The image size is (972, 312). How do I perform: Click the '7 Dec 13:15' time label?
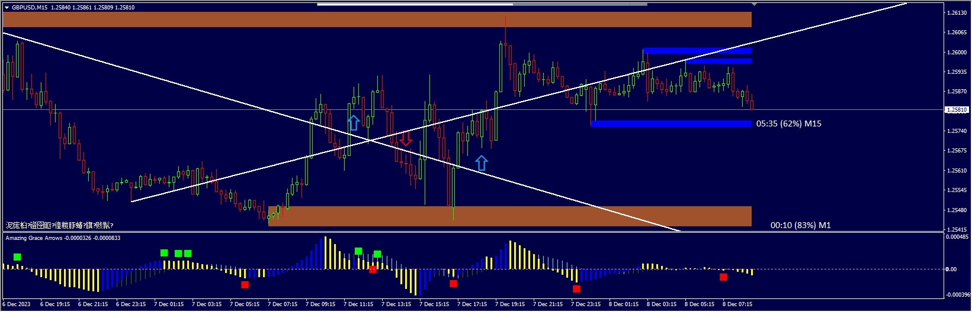point(396,304)
